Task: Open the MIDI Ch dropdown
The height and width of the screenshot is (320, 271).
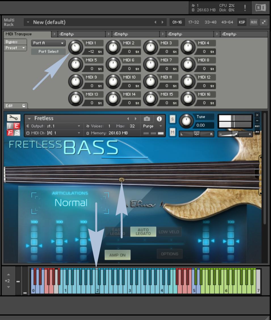Action: tap(53, 133)
